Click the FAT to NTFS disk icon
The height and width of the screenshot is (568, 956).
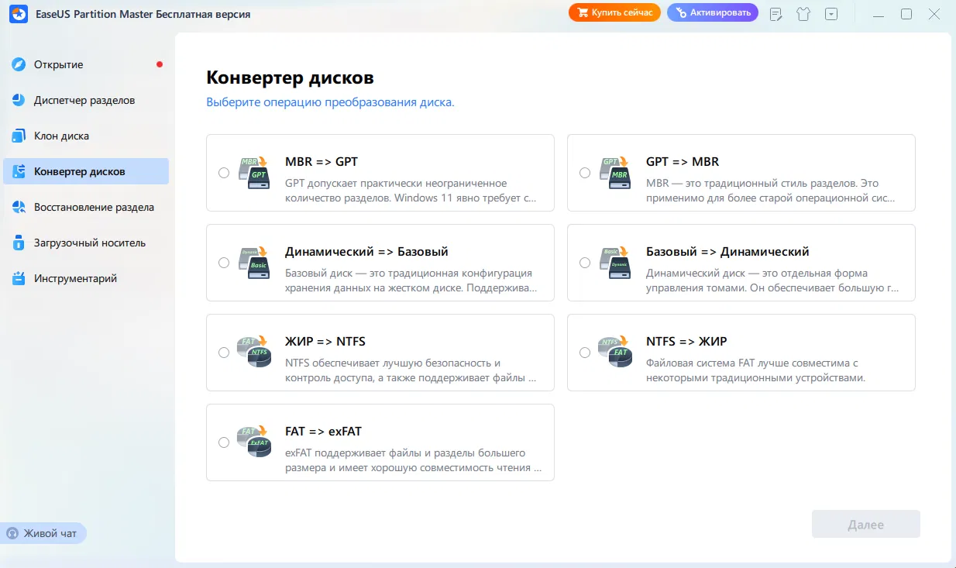point(254,353)
